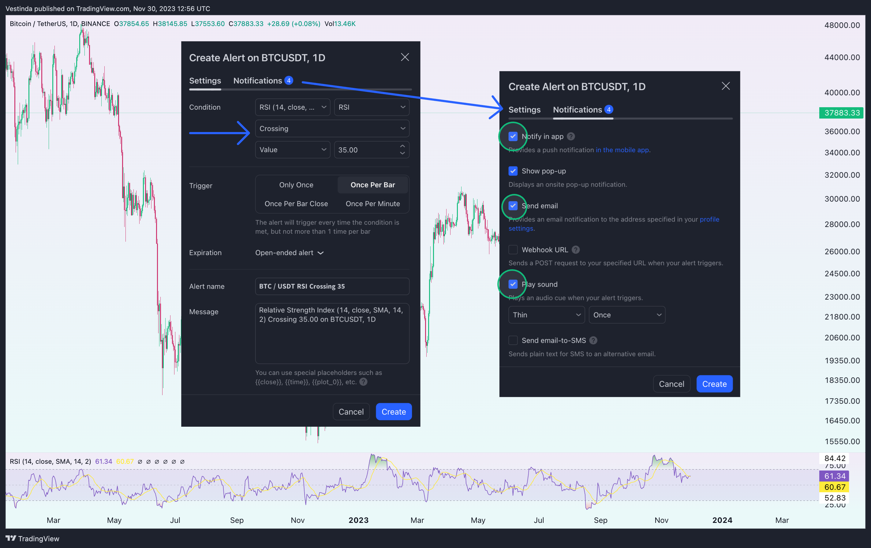This screenshot has width=871, height=548.
Task: Expand the Open-ended alert expiration dropdown
Action: [x=290, y=253]
